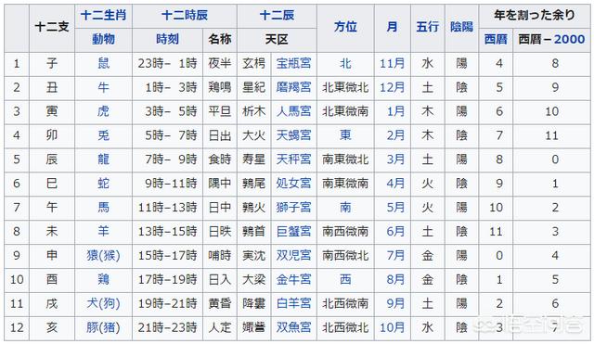Viewport: 594px width, 344px height.
Task: Follow the 双魚宮 zodiac link
Action: (293, 327)
